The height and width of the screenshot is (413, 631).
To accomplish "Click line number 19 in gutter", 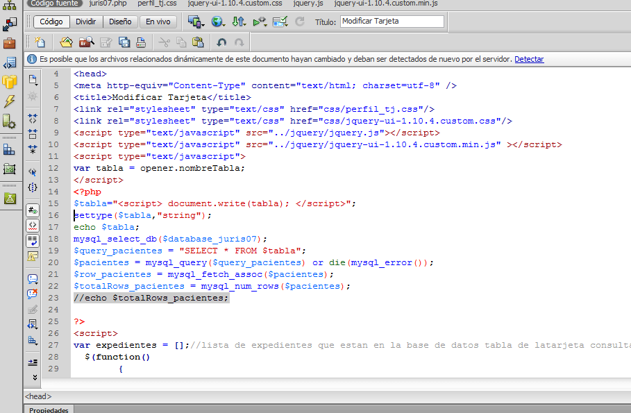I will (x=53, y=251).
